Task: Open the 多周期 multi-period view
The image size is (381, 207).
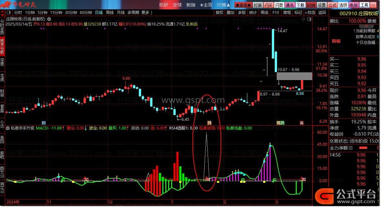Action: 133,12
